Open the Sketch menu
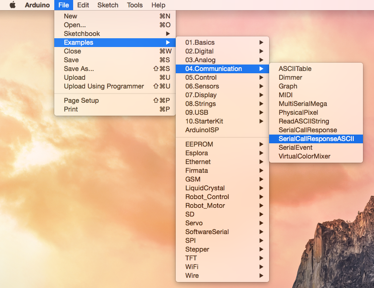The height and width of the screenshot is (288, 374). (x=108, y=5)
